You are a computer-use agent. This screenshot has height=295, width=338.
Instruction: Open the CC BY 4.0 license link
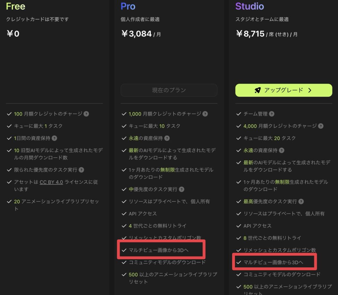(x=51, y=182)
